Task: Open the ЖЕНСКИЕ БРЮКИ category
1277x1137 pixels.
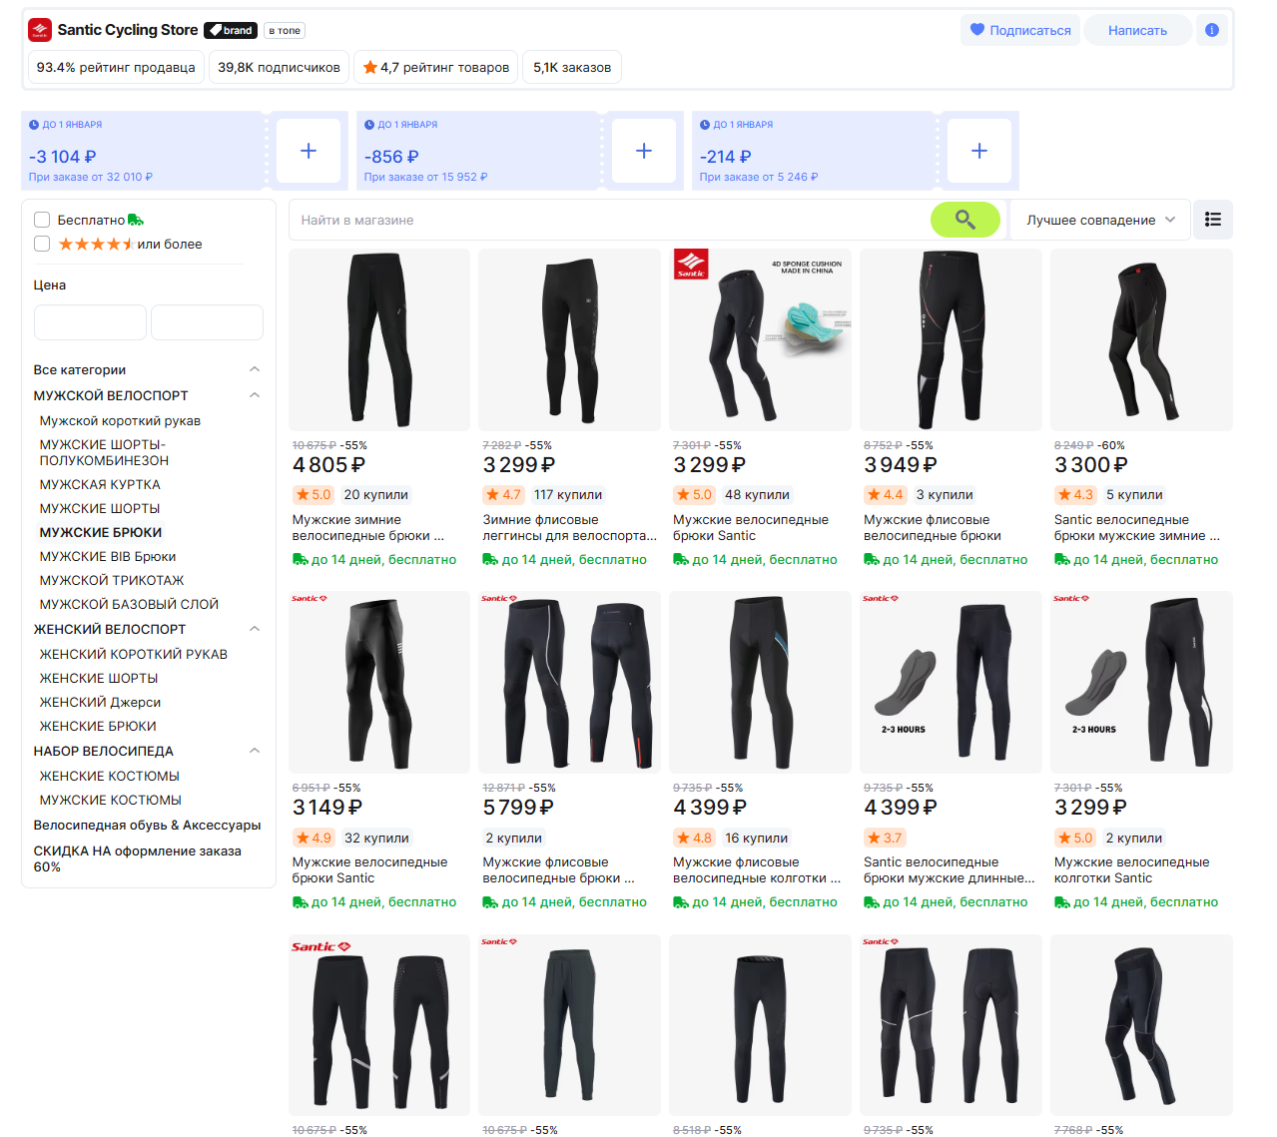Action: point(98,726)
